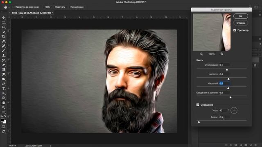This screenshot has width=262, height=147.
Task: Click the 100% button in options bar
Action: (x=47, y=7)
